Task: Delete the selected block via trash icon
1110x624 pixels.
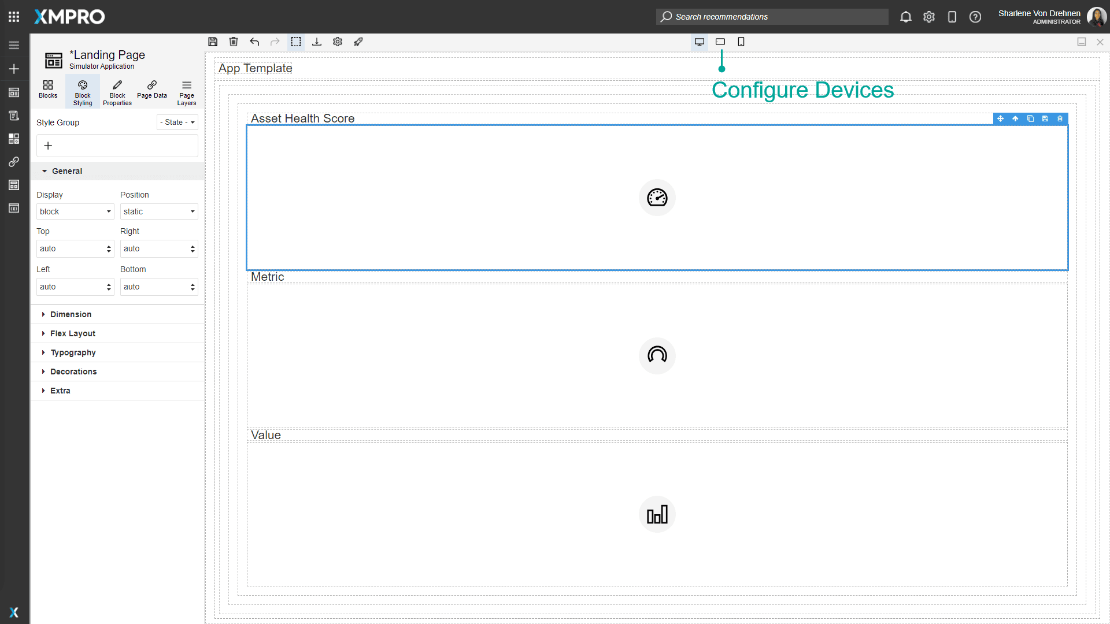Action: [1060, 118]
